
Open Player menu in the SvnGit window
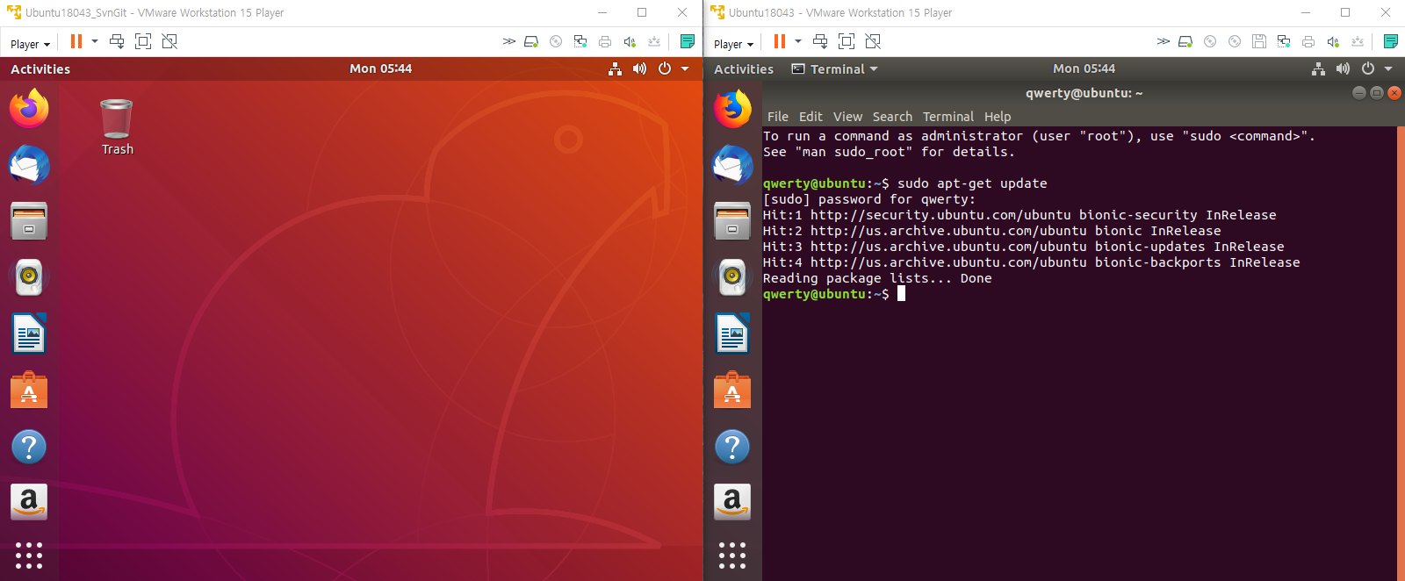[x=30, y=44]
